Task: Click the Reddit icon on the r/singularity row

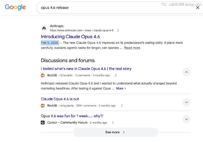Action: point(43,106)
